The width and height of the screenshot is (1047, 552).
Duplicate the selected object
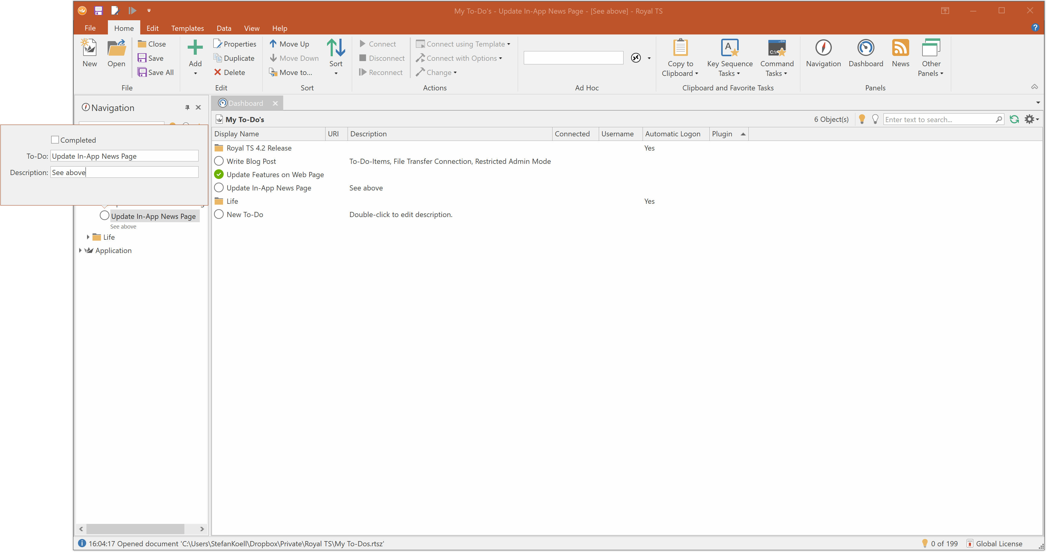(234, 58)
